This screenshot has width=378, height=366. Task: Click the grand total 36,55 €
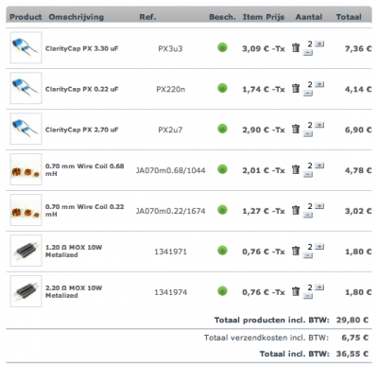coord(352,354)
